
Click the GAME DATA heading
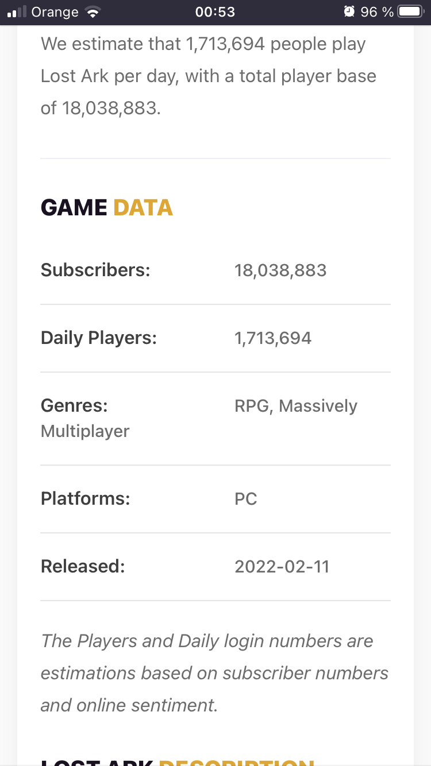click(x=107, y=207)
